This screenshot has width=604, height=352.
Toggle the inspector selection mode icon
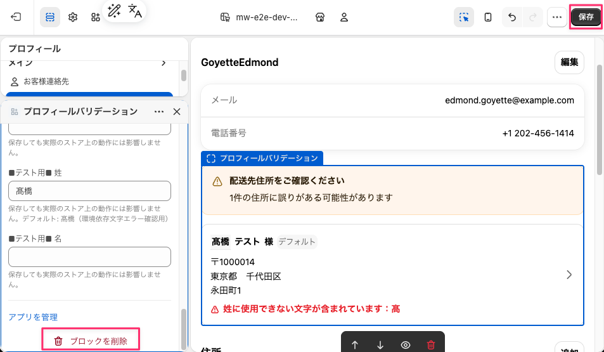pos(464,17)
